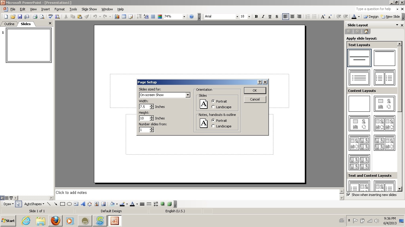Increase font size icon
The width and height of the screenshot is (405, 227).
[x=323, y=17]
